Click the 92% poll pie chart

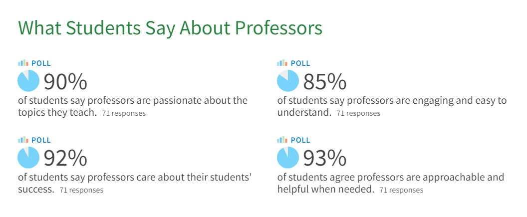pyautogui.click(x=28, y=157)
